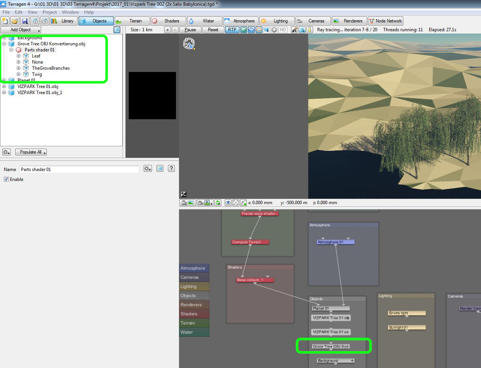Click the minus preview size button
This screenshot has height=368, width=481.
tap(175, 30)
